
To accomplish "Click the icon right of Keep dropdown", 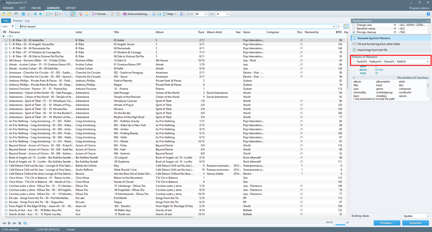I will pyautogui.click(x=181, y=14).
